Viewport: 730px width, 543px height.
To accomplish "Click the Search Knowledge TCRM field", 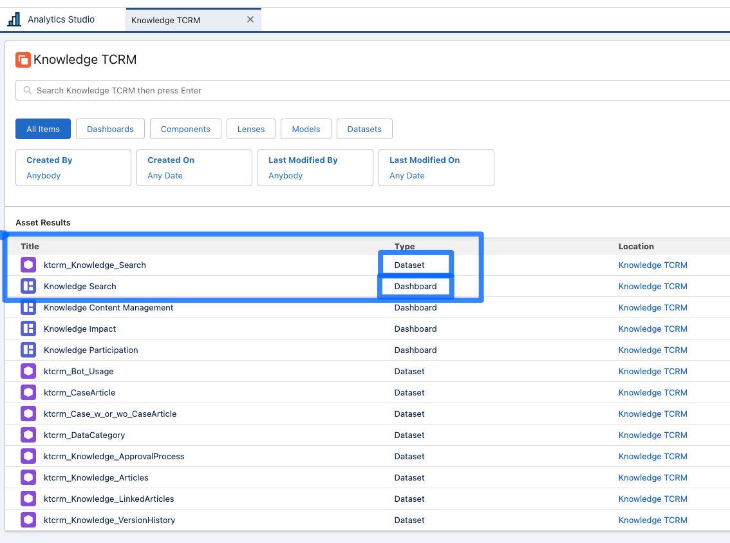I will point(373,90).
